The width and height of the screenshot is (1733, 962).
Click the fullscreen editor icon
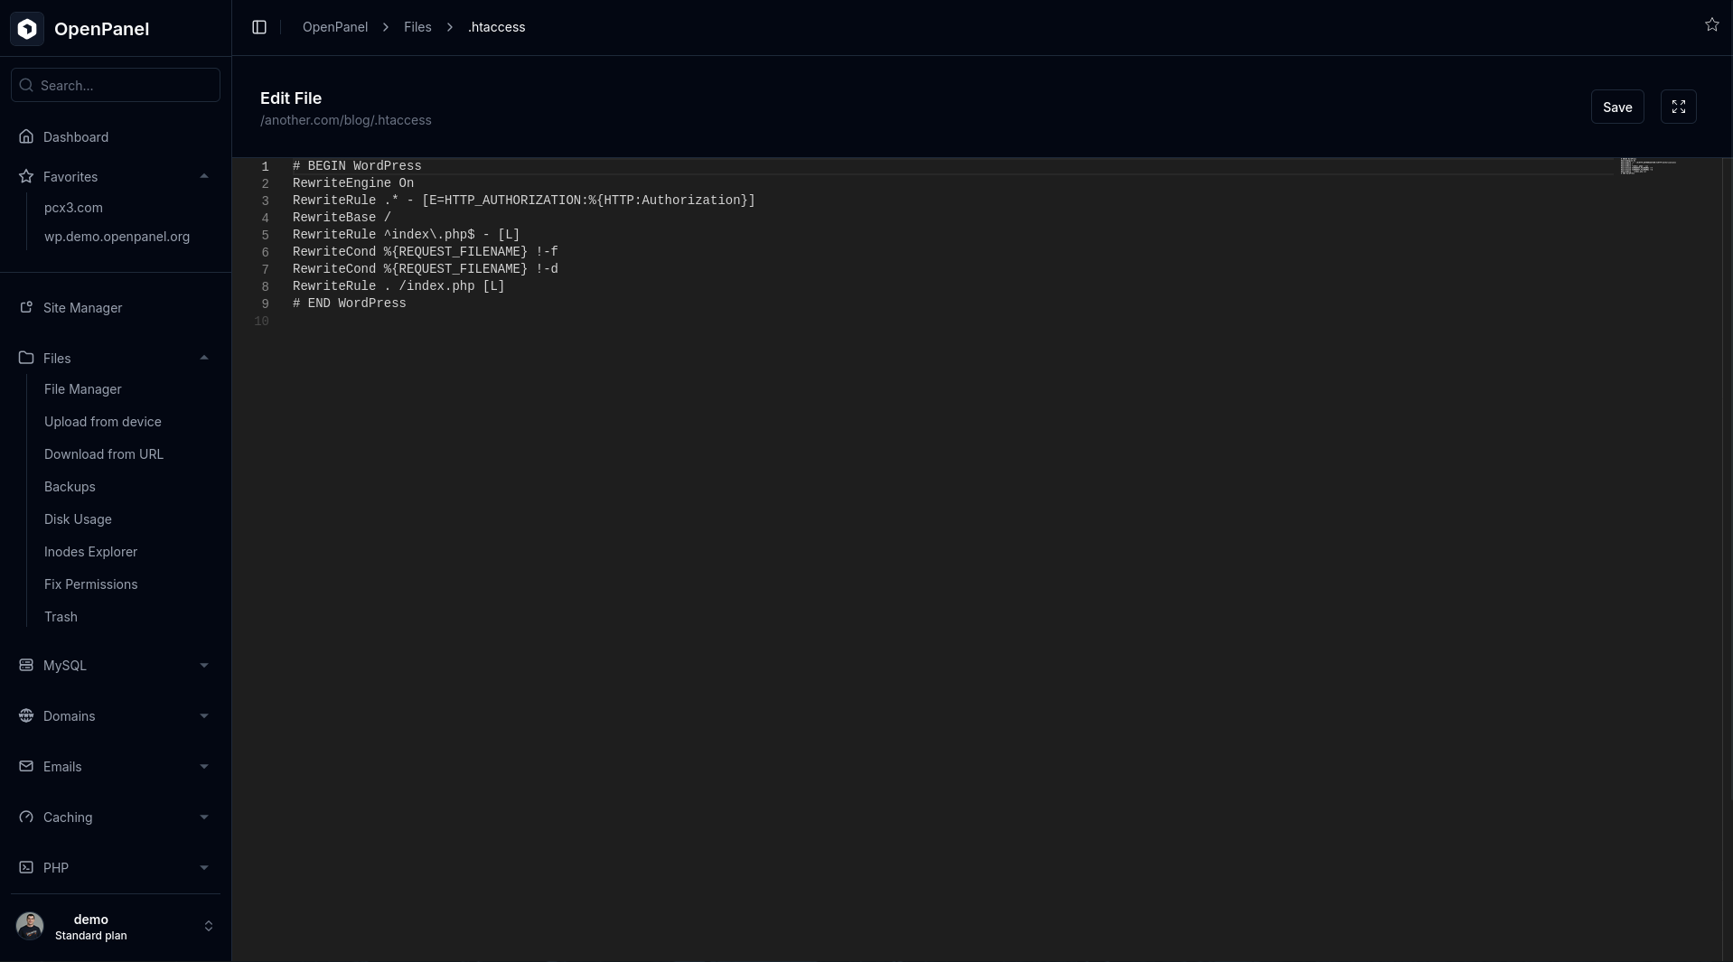[1678, 107]
